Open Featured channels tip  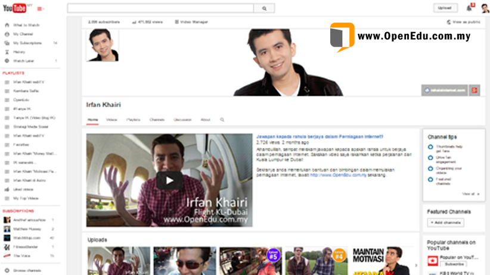(x=443, y=182)
